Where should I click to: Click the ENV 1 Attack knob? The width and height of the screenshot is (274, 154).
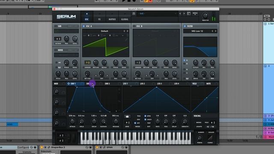[72, 121]
